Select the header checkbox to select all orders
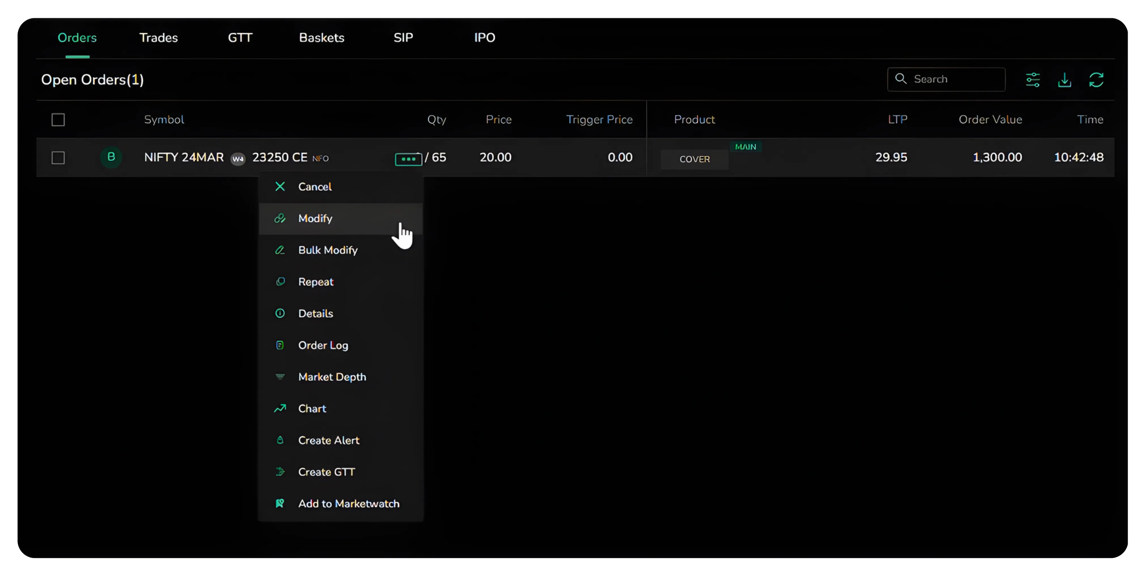The image size is (1139, 569). click(x=58, y=119)
